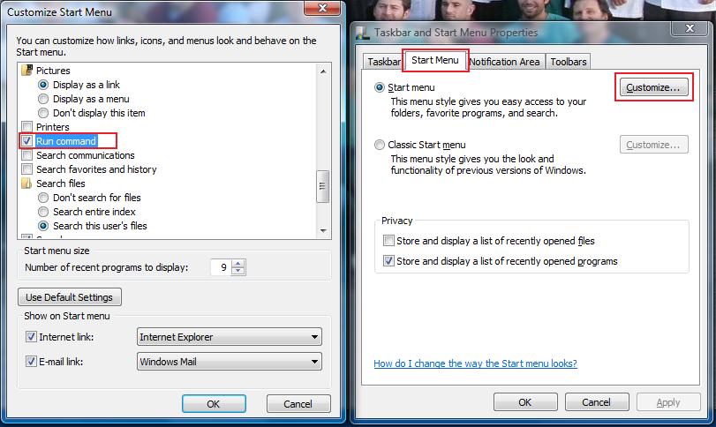The height and width of the screenshot is (427, 716).
Task: Click Apply in Taskbar Properties dialog
Action: click(x=668, y=402)
